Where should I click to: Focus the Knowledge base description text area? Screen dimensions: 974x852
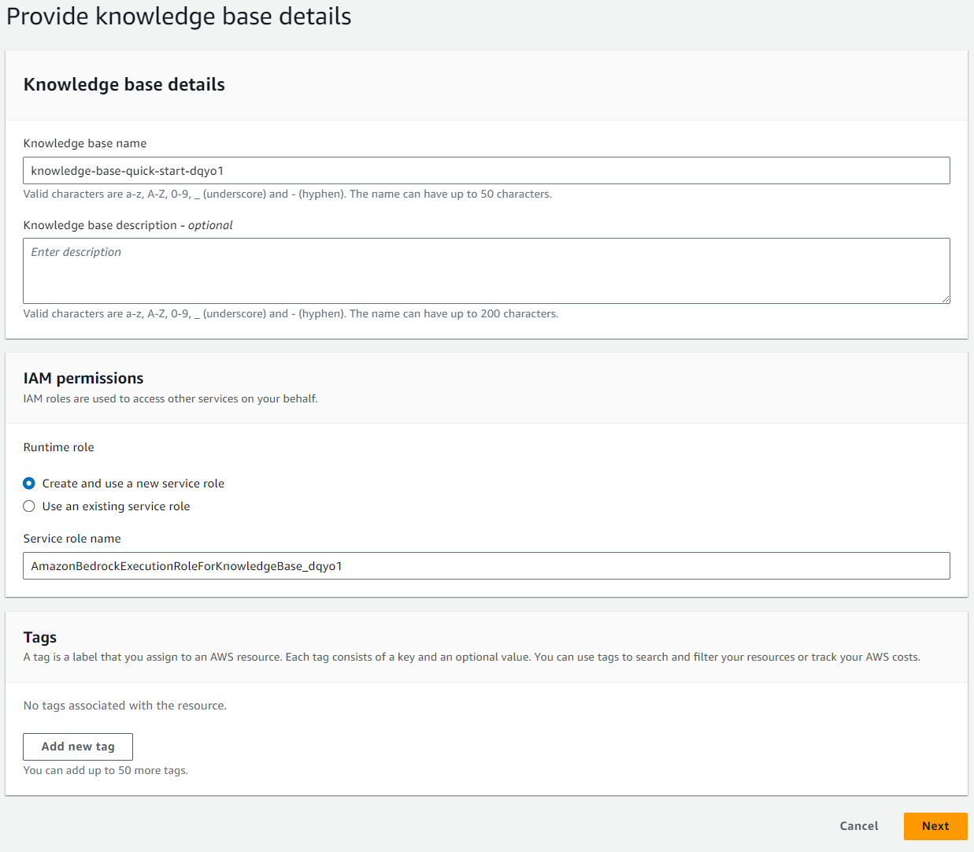(487, 270)
